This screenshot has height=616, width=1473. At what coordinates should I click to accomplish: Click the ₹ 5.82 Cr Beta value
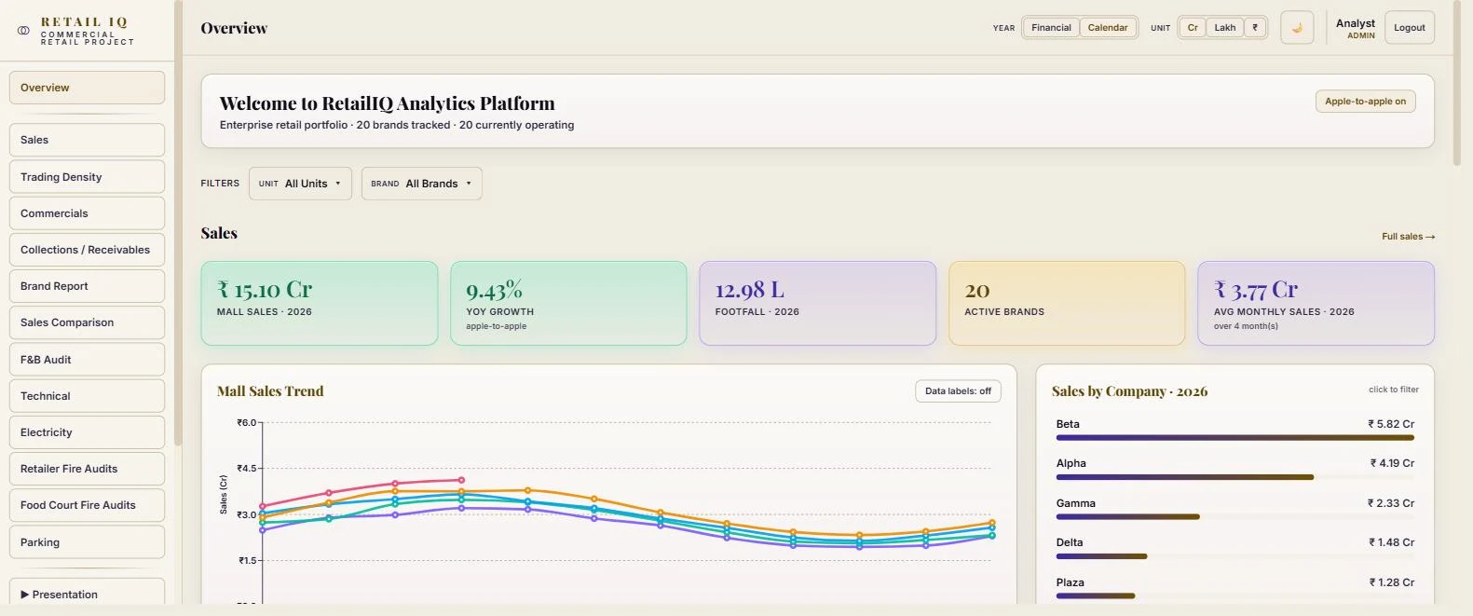click(1391, 424)
